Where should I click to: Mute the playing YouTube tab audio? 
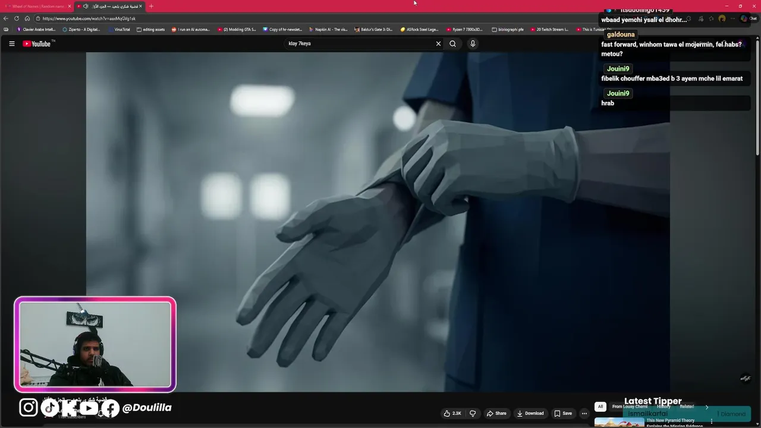(x=86, y=6)
